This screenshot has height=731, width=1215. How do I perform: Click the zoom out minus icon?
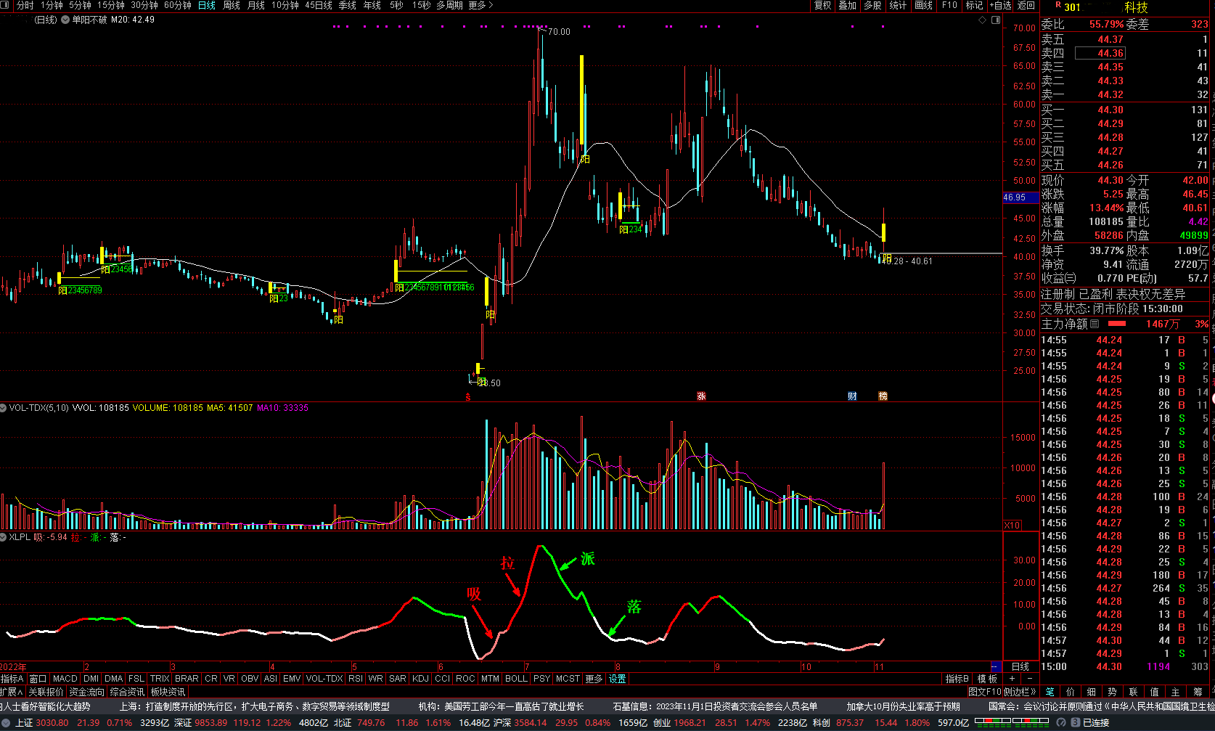(1029, 679)
